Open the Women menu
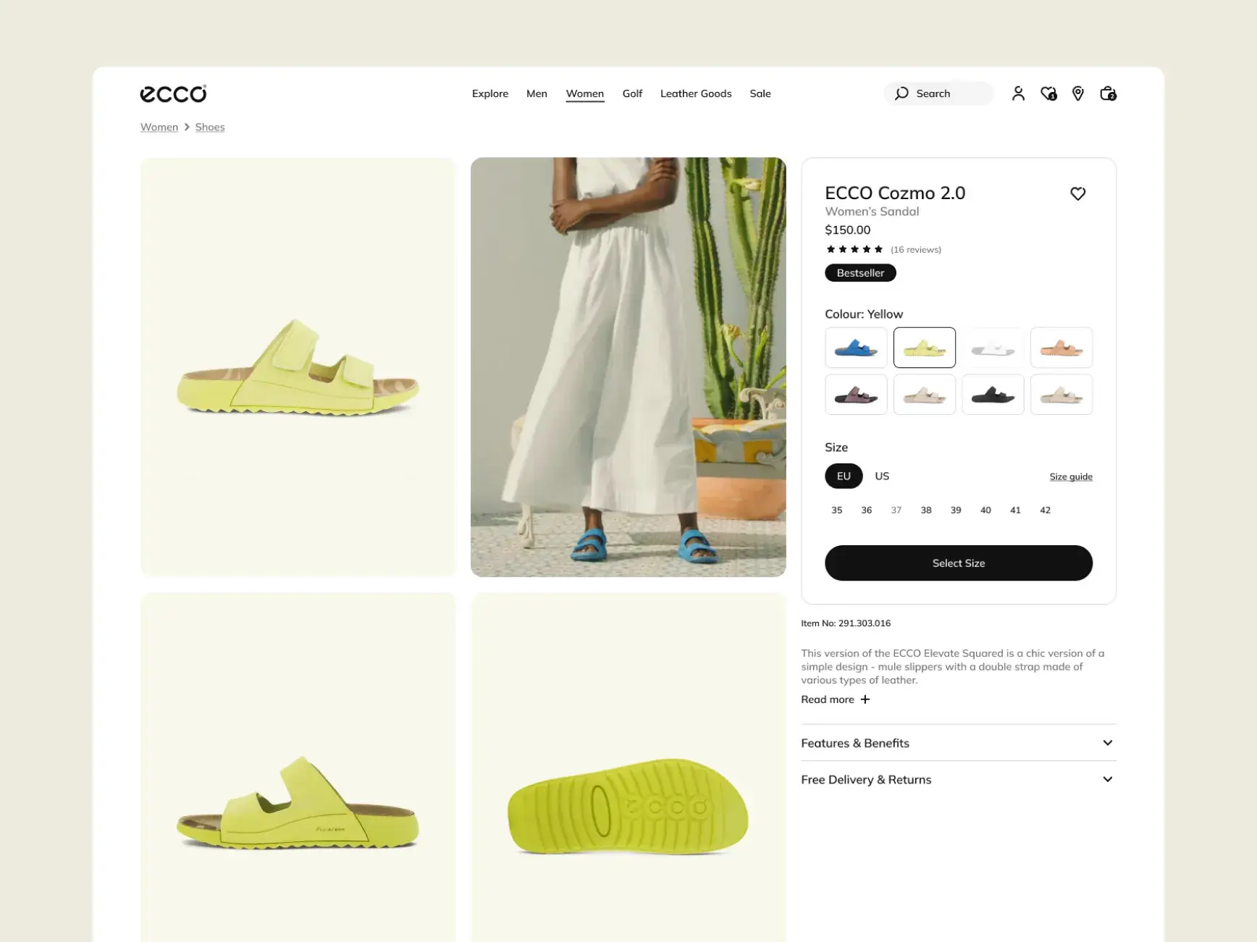Screen dimensions: 1257x942 (585, 93)
